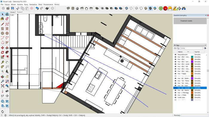Activate the pink Eraser tool

(x=7, y=19)
